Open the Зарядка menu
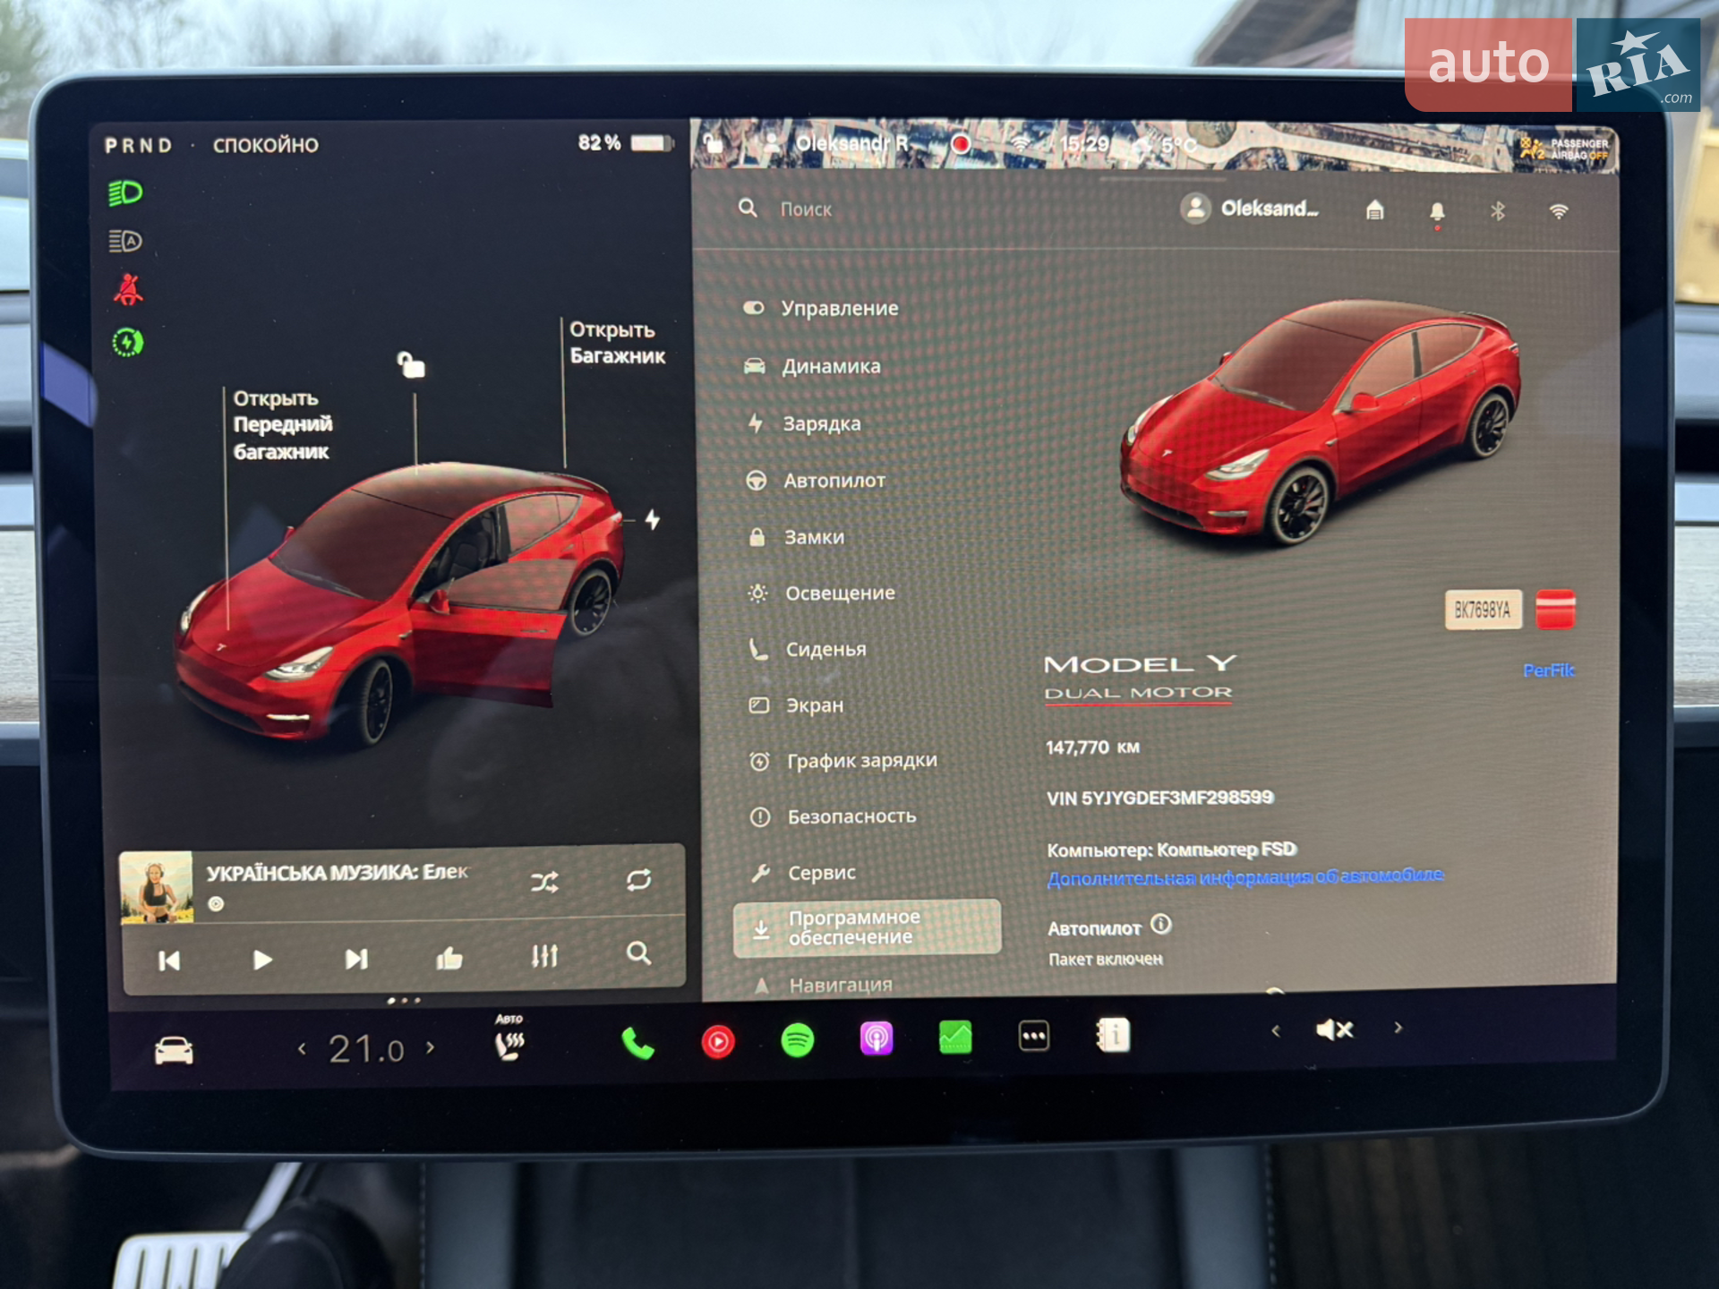This screenshot has height=1289, width=1719. tap(803, 423)
